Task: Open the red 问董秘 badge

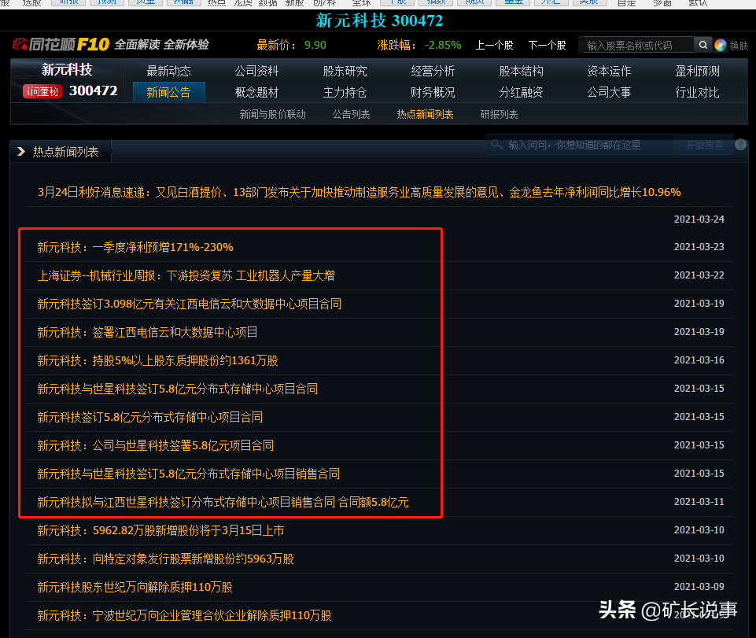Action: click(42, 90)
